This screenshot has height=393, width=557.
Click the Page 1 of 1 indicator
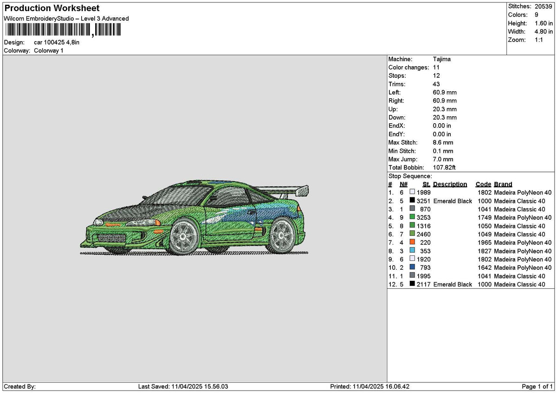click(x=538, y=387)
